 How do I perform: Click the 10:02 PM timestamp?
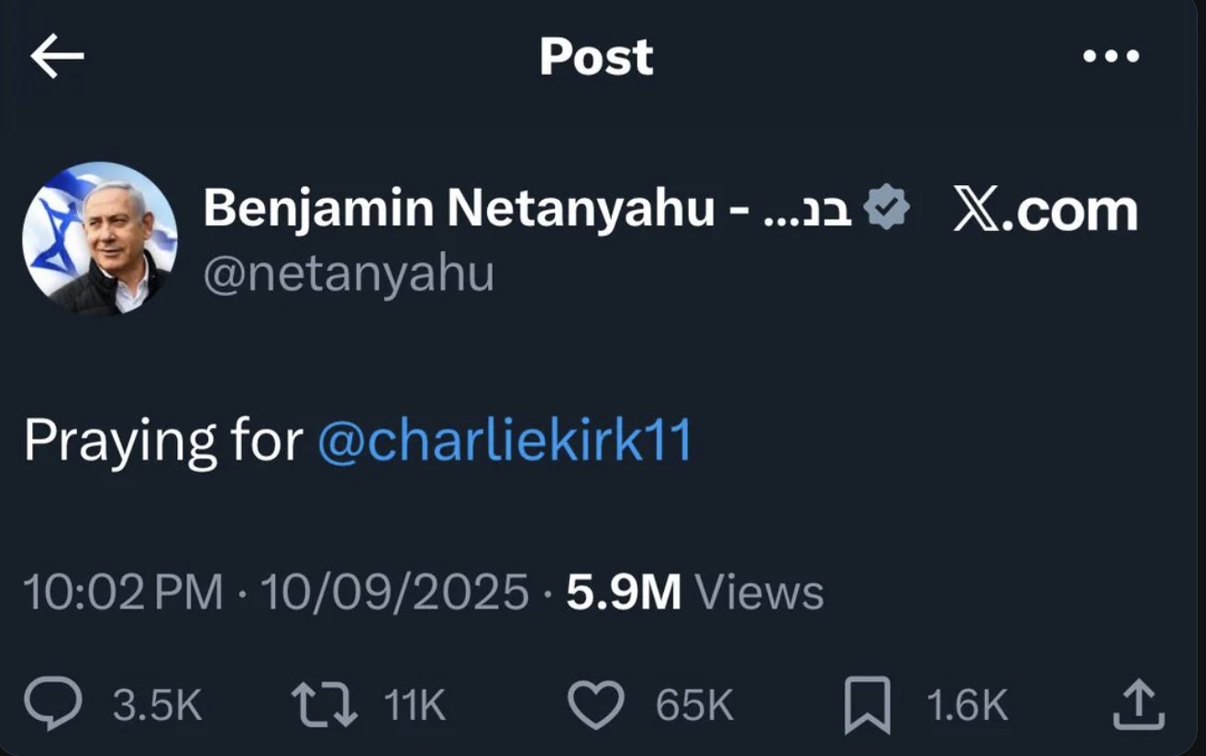pyautogui.click(x=122, y=592)
